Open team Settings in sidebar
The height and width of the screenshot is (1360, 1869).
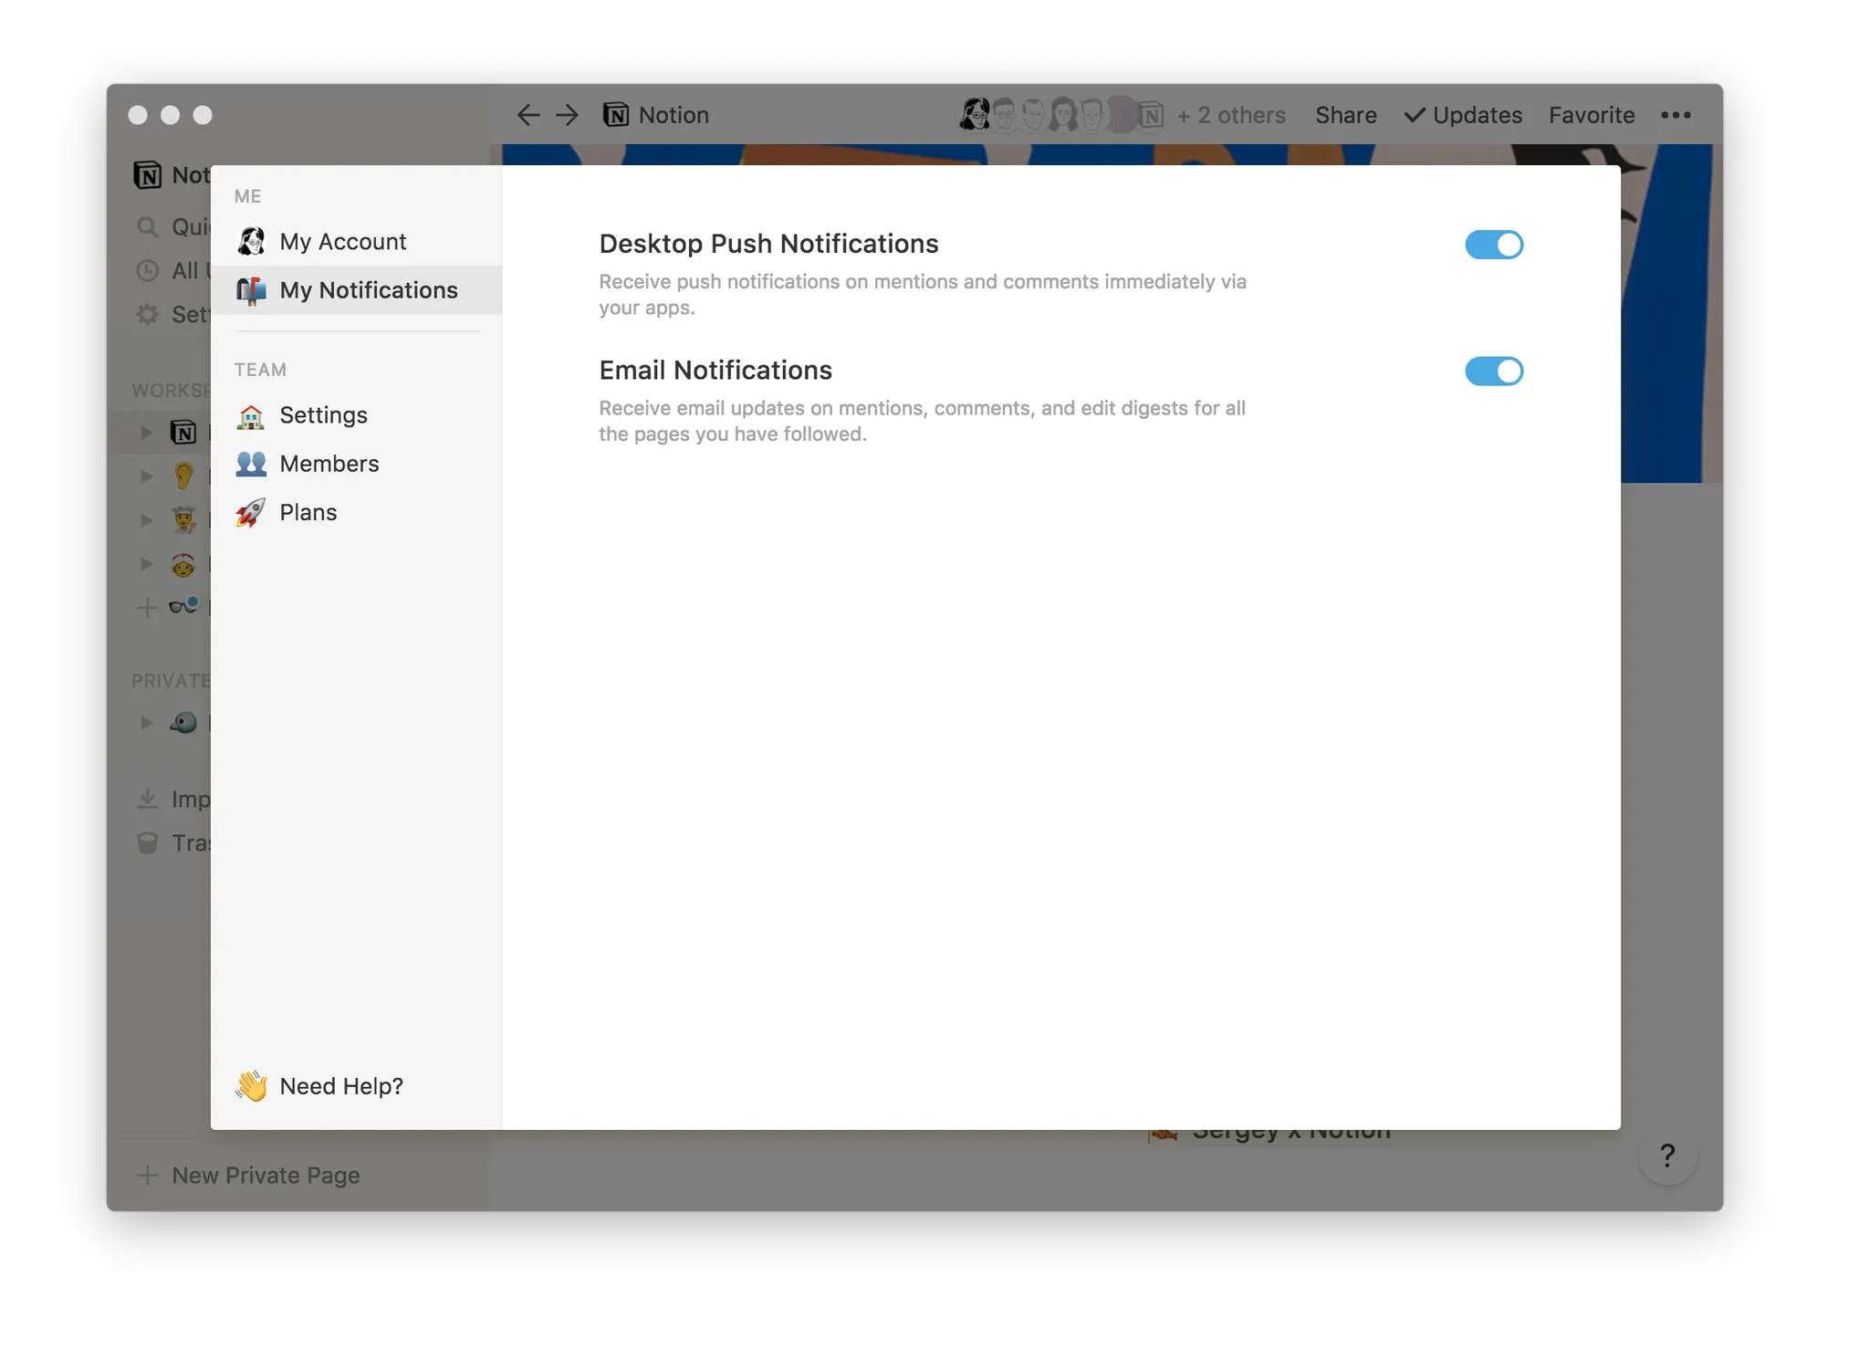(x=323, y=415)
